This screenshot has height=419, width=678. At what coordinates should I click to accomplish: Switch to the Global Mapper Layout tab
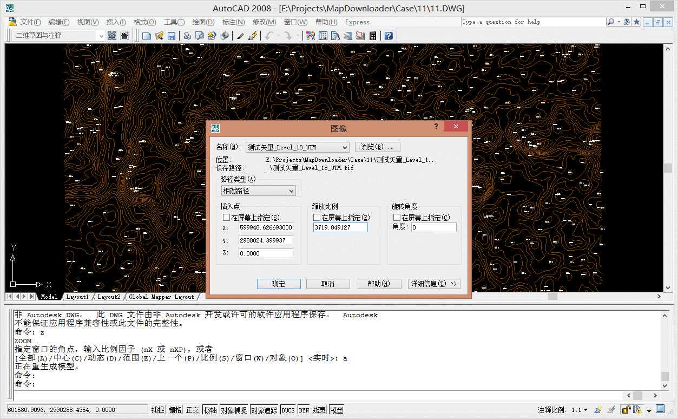coord(161,297)
